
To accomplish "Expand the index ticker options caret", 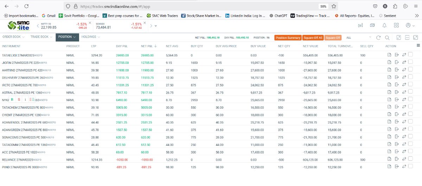I will tap(155, 26).
